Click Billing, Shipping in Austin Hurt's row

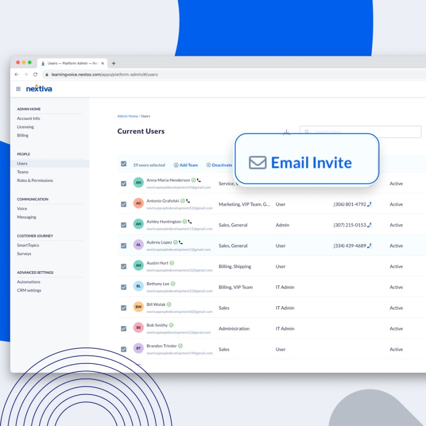coord(235,267)
